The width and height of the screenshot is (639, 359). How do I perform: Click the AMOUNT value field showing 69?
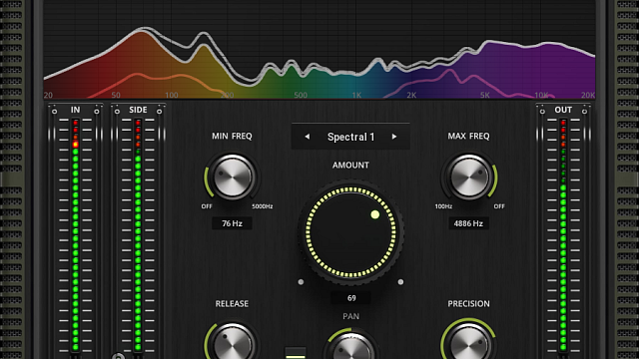(x=351, y=298)
